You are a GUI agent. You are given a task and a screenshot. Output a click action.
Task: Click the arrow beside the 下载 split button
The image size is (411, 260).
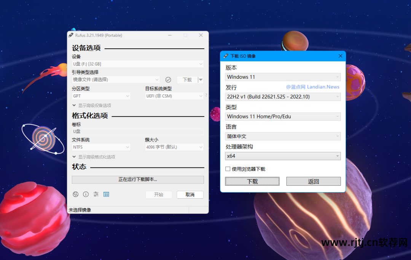click(201, 80)
